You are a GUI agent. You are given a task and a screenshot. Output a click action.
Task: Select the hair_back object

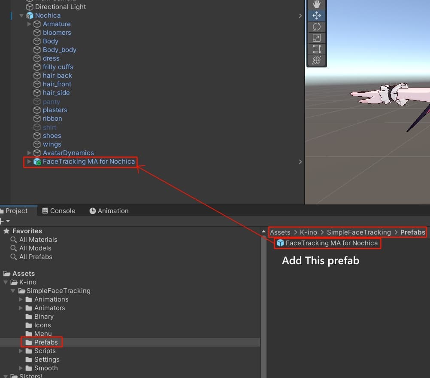58,76
